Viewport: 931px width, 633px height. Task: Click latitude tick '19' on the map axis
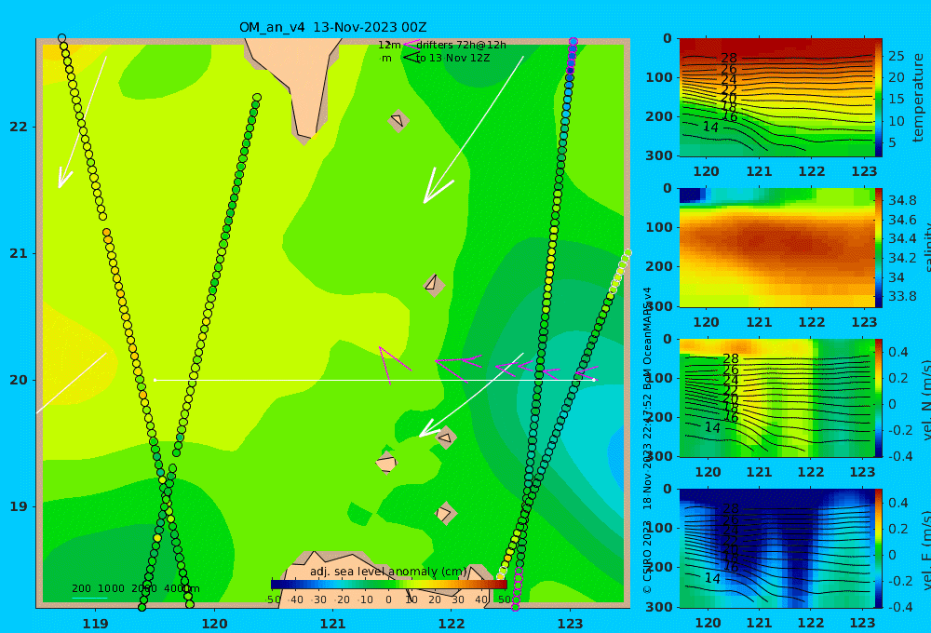(x=19, y=506)
